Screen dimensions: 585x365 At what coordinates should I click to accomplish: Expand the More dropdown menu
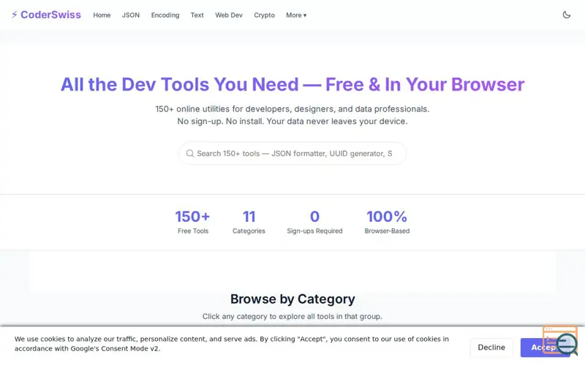click(296, 15)
